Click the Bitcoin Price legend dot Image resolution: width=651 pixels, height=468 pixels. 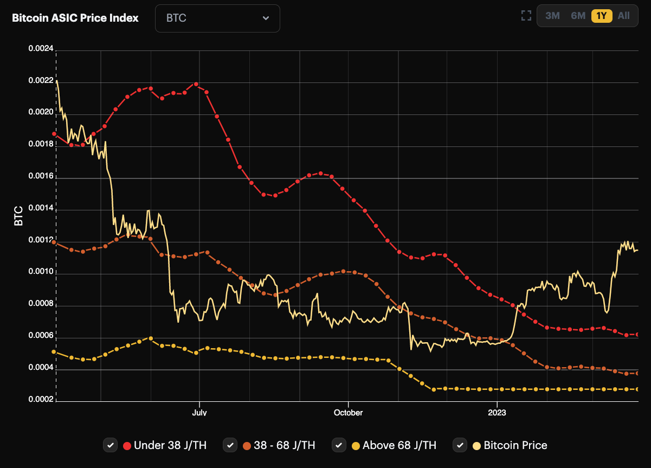click(x=476, y=445)
